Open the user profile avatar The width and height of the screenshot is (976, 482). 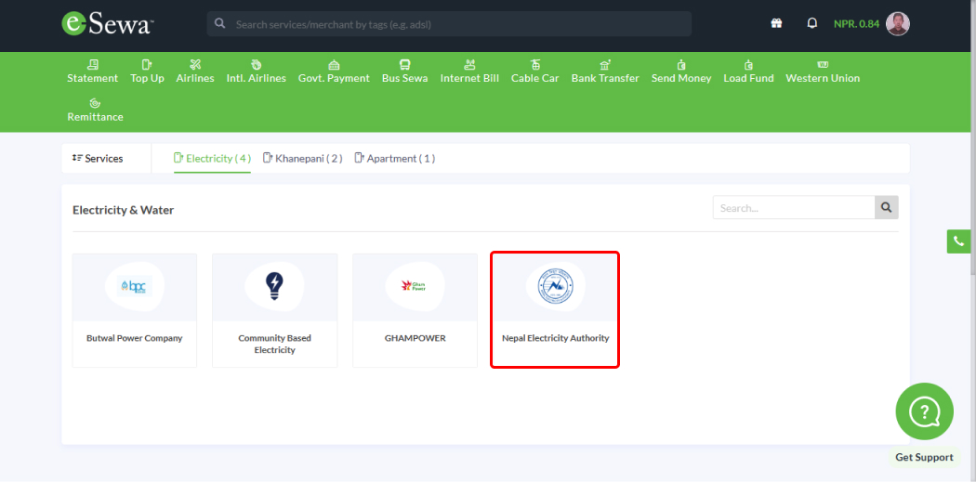tap(898, 23)
